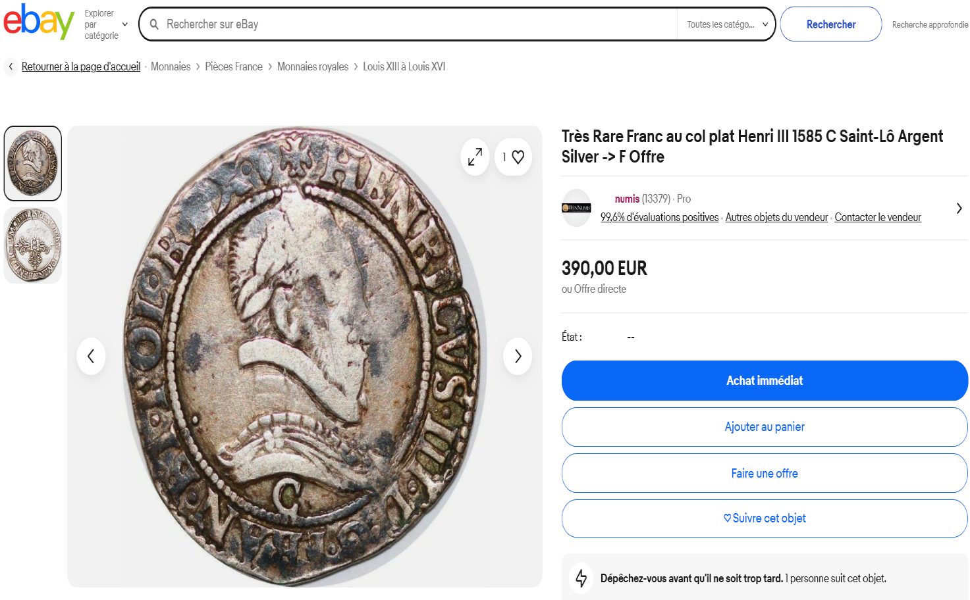Click Ajouter au panier
The width and height of the screenshot is (970, 600).
(764, 427)
